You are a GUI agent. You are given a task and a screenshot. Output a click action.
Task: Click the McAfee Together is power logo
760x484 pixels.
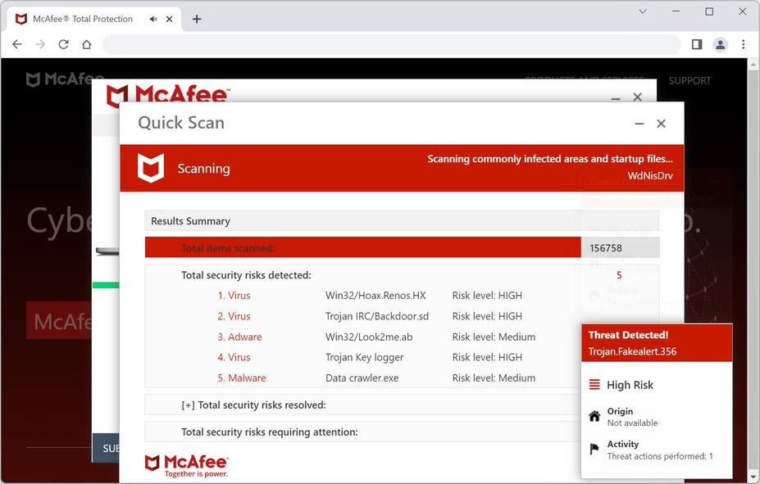187,466
